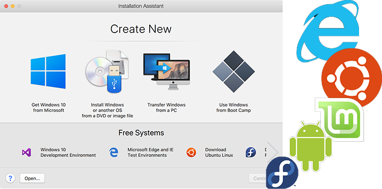Choose Microsoft Edge and IE Test Environments

click(x=150, y=152)
